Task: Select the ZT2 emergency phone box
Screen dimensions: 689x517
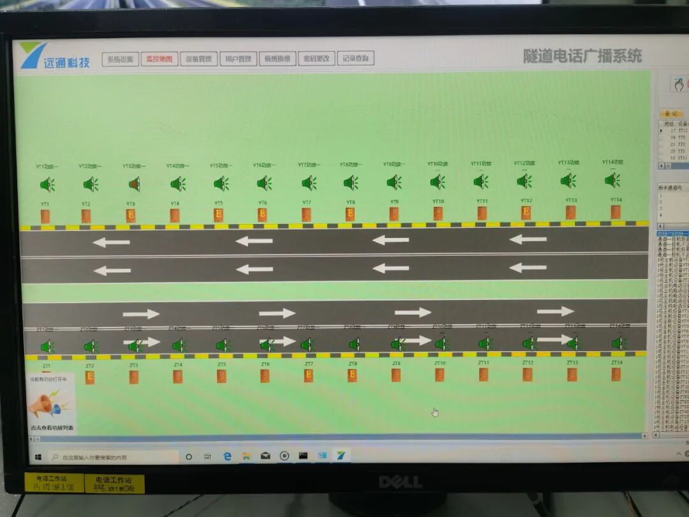Action: [x=90, y=377]
